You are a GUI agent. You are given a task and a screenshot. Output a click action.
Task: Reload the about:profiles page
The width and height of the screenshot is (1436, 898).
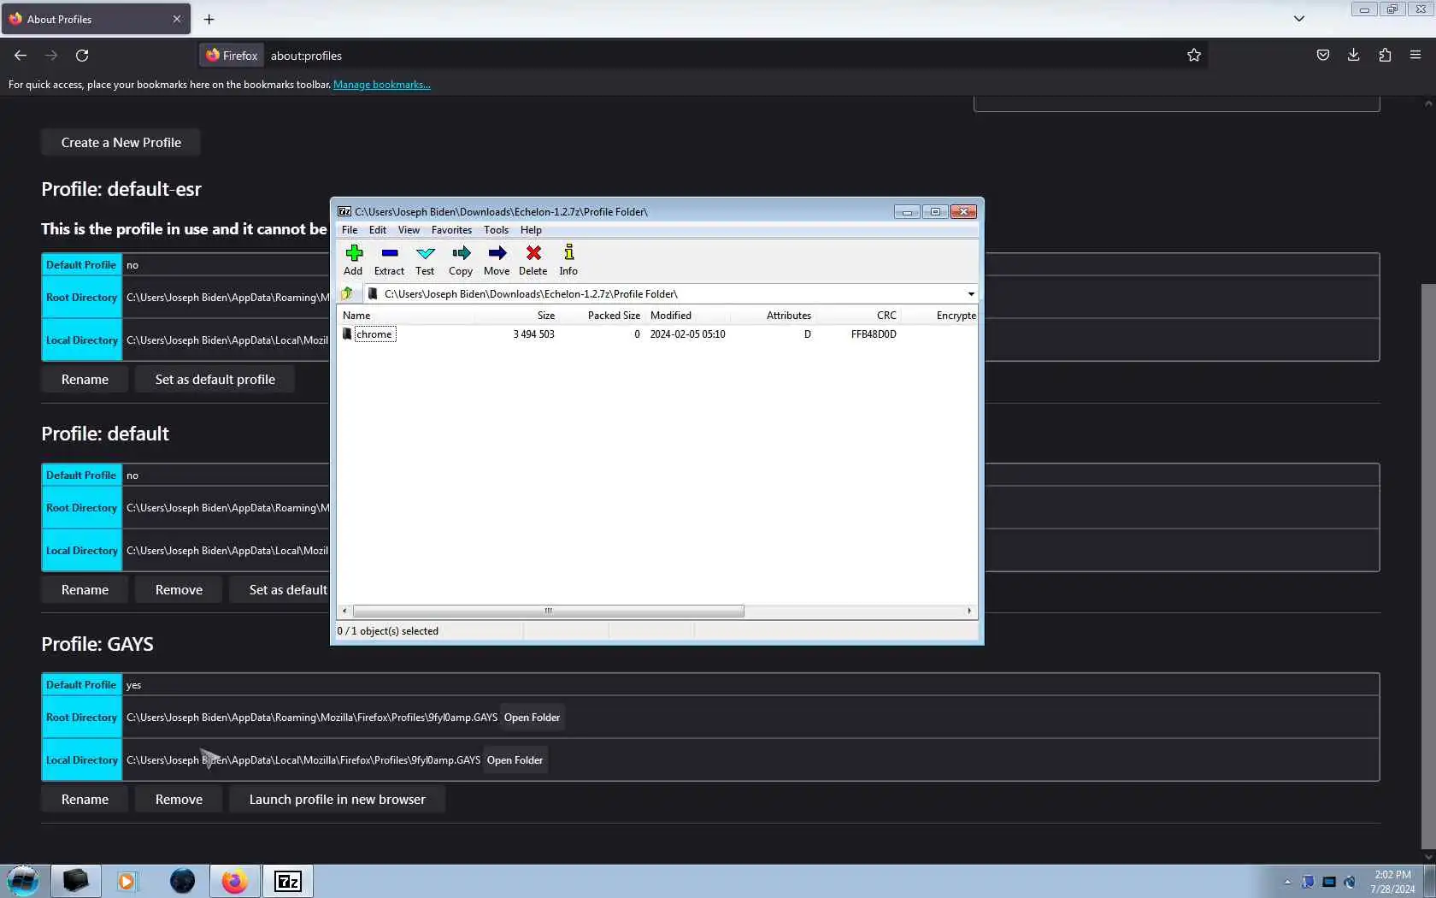(82, 56)
